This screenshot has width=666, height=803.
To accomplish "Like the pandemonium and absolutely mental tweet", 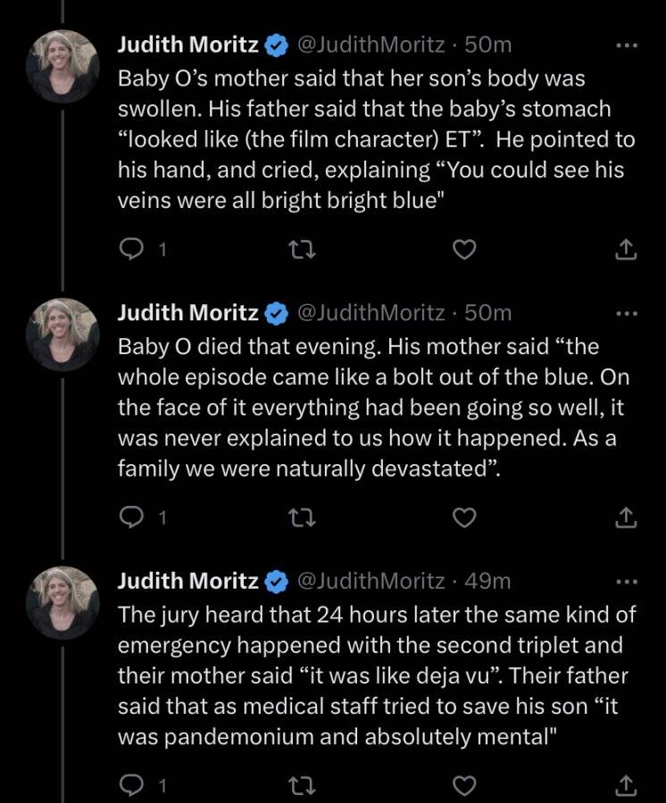I will (464, 785).
